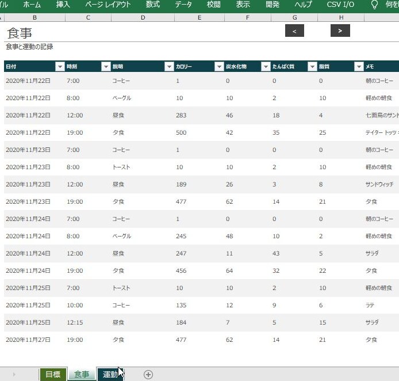Viewport: 399px width, 381px height.
Task: Select carbohydrate value 64
Action: click(229, 270)
